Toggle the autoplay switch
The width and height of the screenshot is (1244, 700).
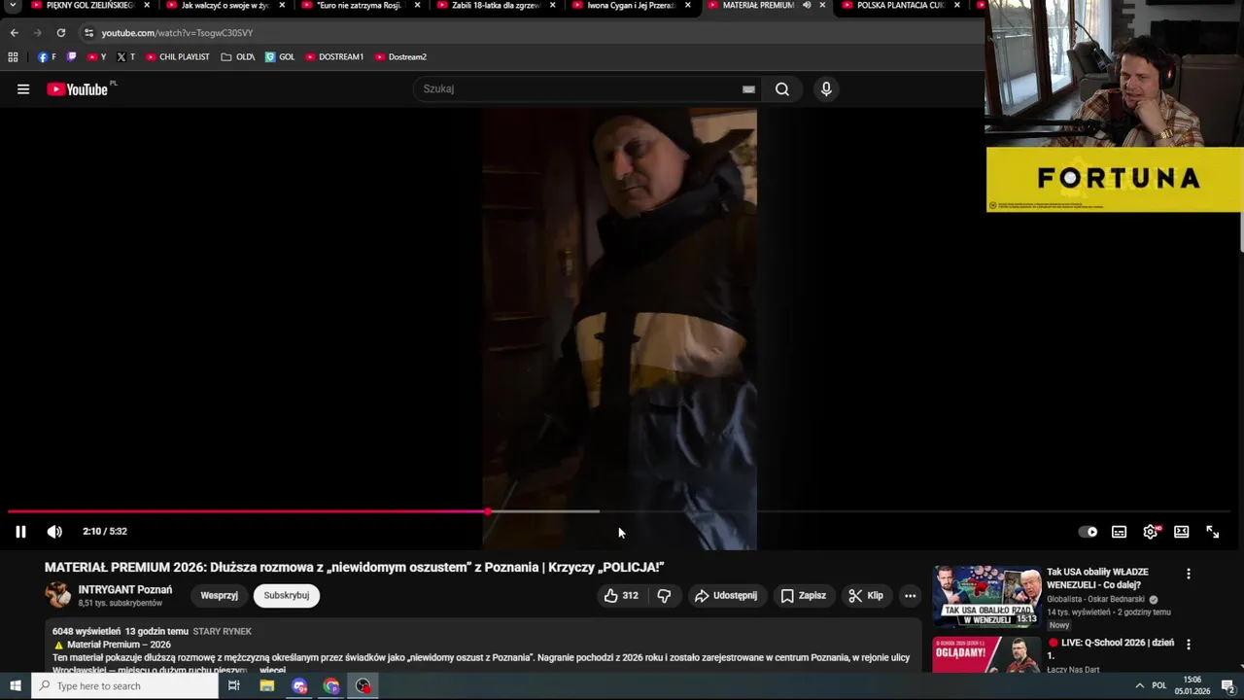pos(1088,532)
